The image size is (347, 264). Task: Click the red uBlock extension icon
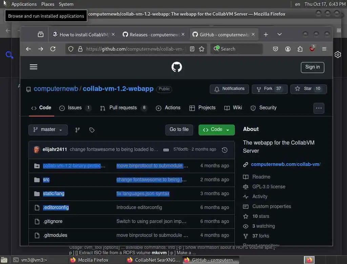point(312,49)
